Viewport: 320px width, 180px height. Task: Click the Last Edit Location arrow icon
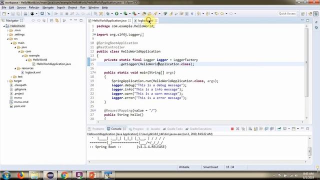[x=216, y=13]
